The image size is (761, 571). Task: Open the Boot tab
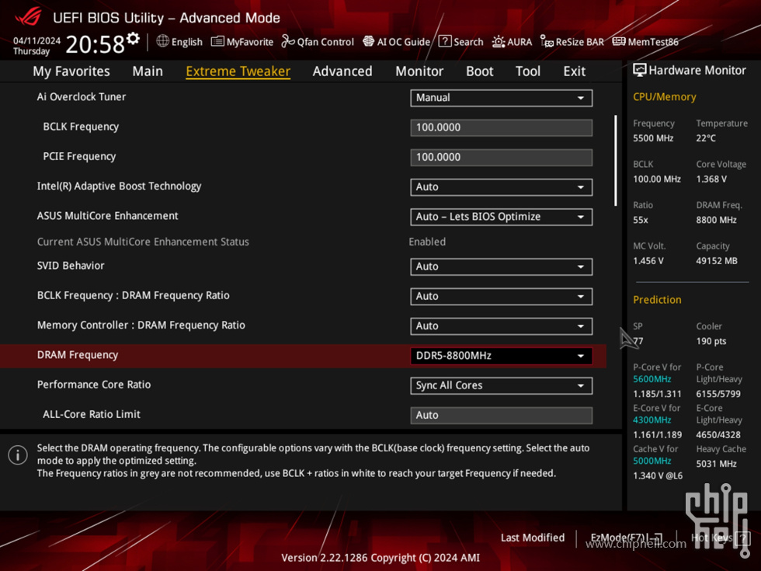480,71
